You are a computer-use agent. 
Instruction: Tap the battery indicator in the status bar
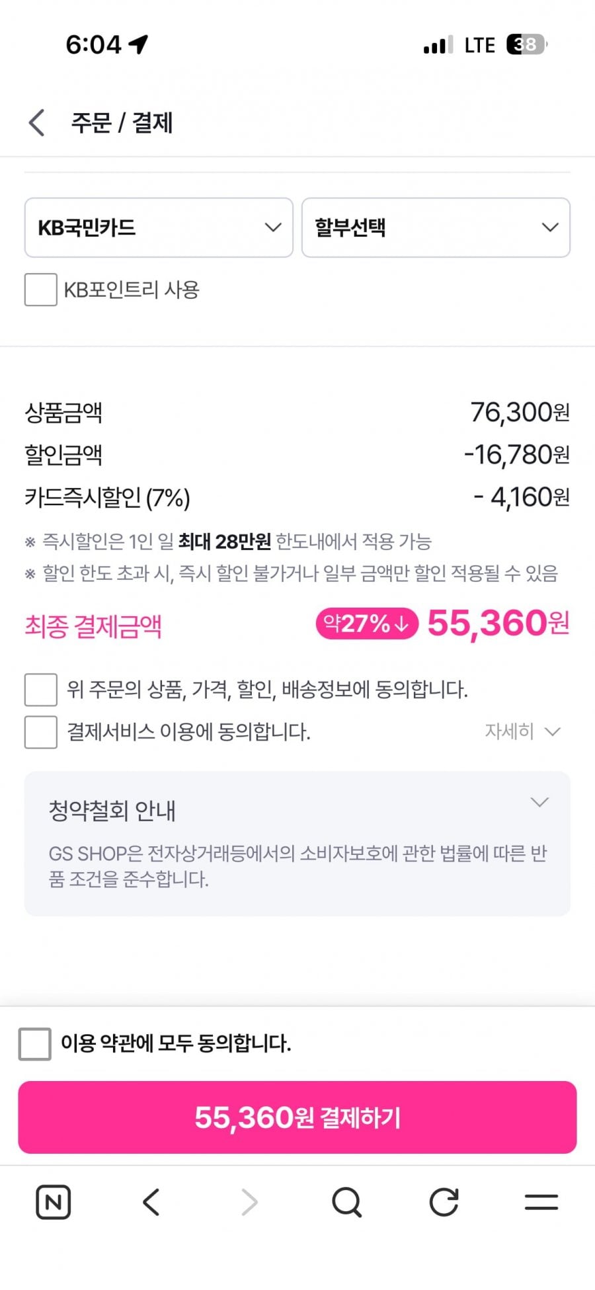(x=526, y=45)
